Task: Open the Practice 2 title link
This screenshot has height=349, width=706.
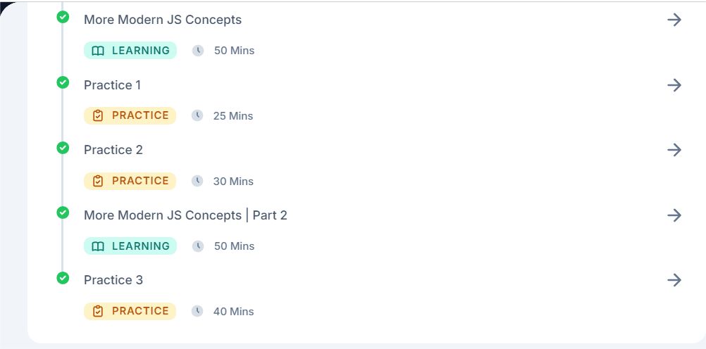Action: 113,150
